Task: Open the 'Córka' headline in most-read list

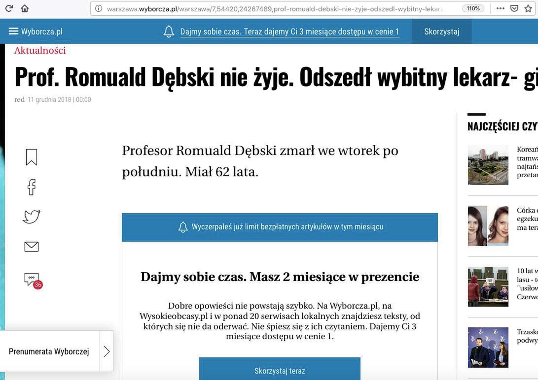Action: pyautogui.click(x=527, y=219)
